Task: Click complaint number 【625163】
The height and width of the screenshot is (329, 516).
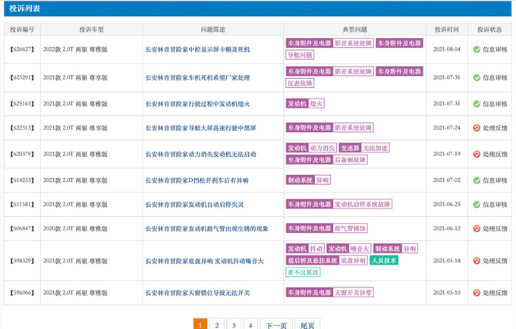Action: (x=22, y=104)
